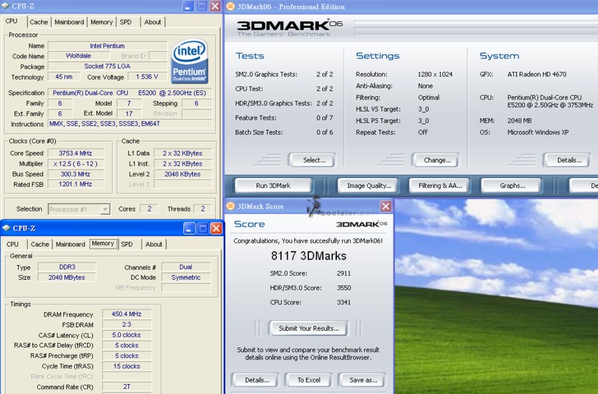
Task: Click the CPU-Z title icon in the upper window
Action: click(5, 6)
